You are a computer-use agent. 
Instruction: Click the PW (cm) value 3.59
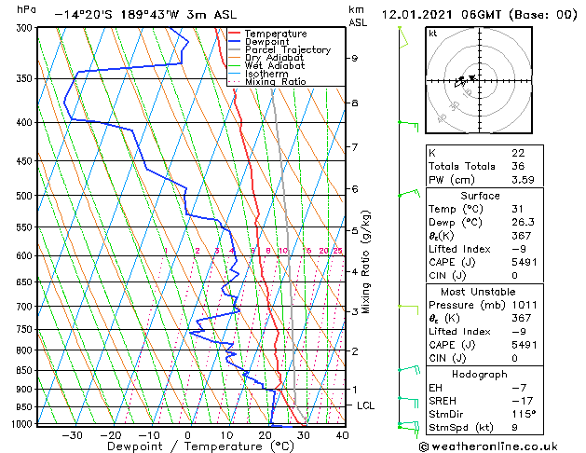pos(523,180)
